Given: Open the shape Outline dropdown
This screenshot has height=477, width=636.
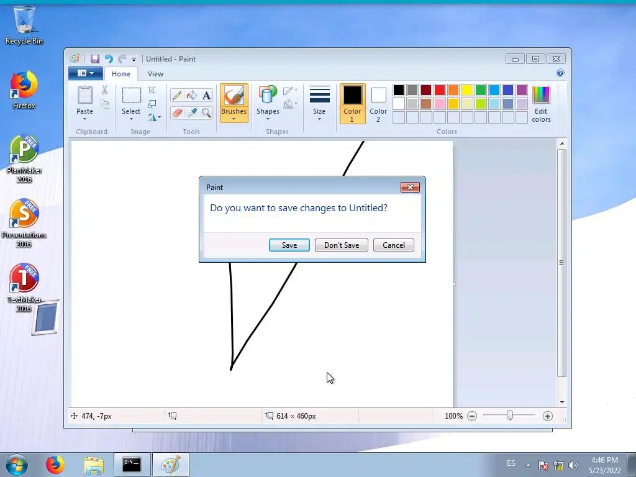Looking at the screenshot, I should (291, 91).
